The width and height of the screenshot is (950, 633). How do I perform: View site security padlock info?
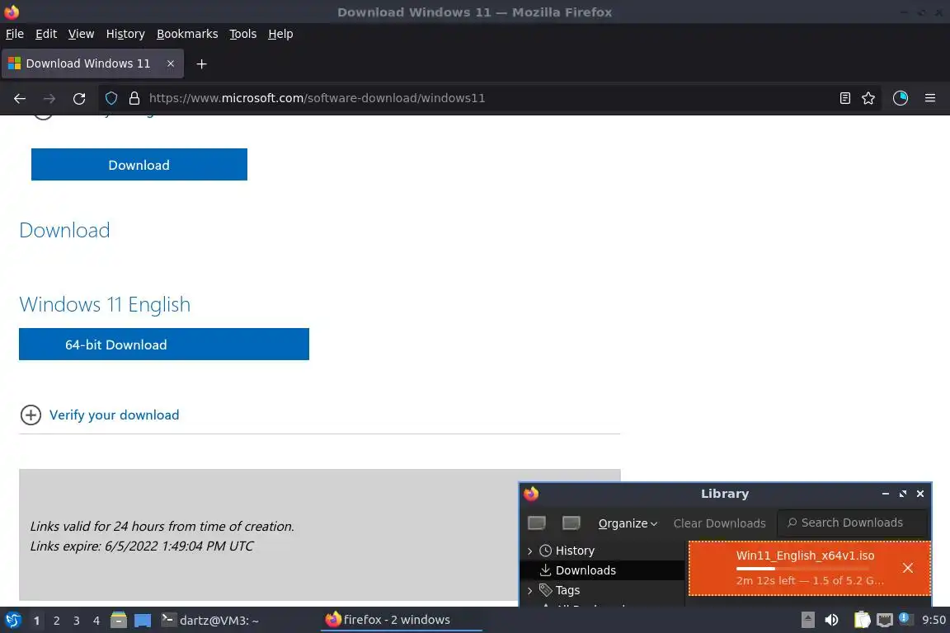click(134, 98)
